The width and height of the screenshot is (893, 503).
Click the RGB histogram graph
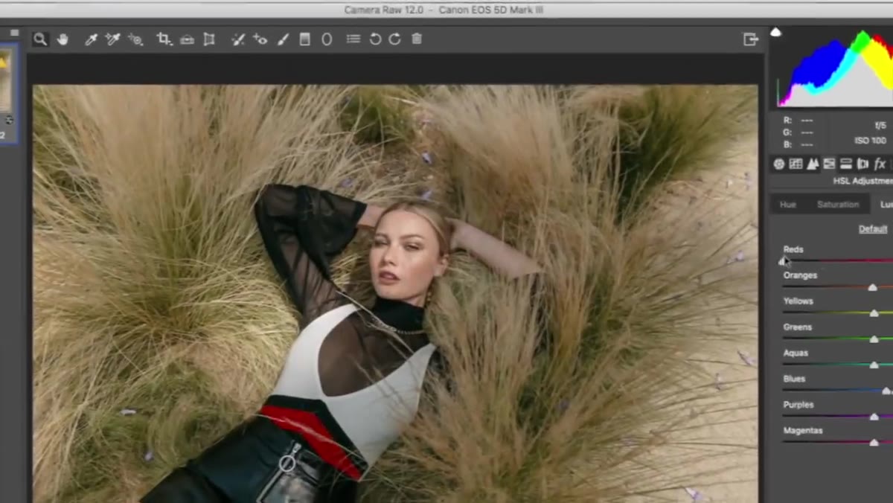pos(834,69)
